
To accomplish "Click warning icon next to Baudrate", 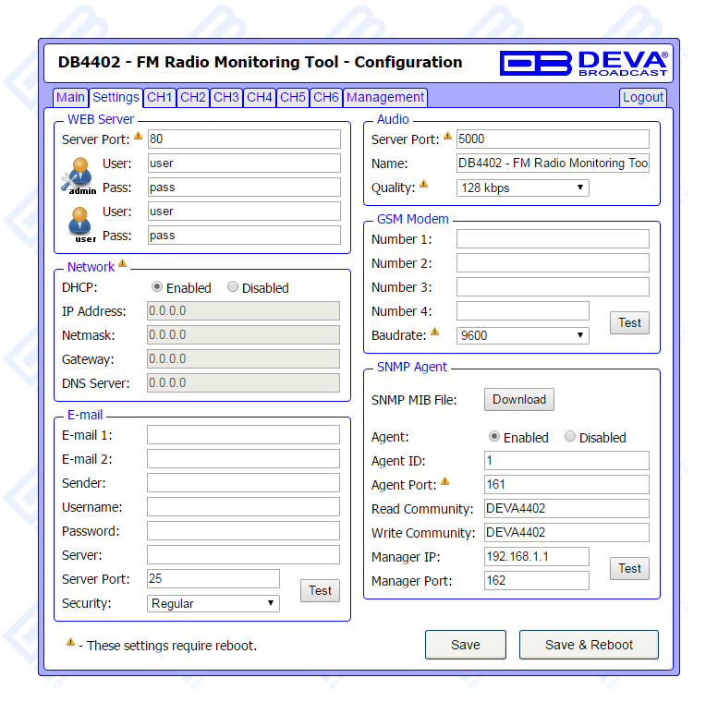I will tap(436, 333).
